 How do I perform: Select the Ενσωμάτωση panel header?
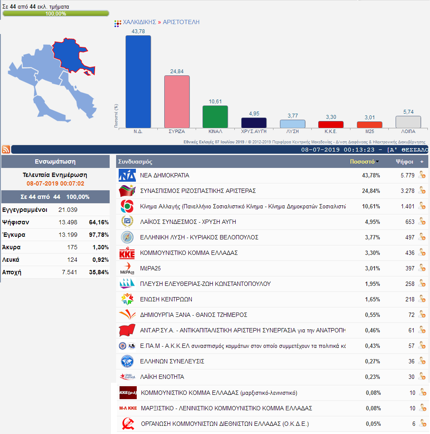click(x=55, y=161)
